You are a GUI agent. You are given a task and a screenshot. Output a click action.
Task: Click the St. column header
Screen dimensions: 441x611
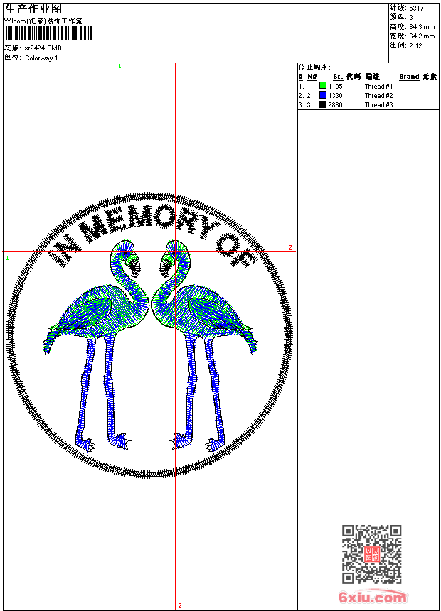pos(338,77)
